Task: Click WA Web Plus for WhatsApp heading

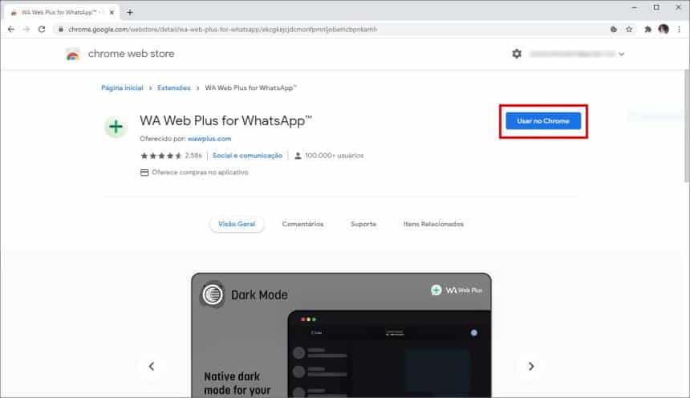Action: pos(225,120)
